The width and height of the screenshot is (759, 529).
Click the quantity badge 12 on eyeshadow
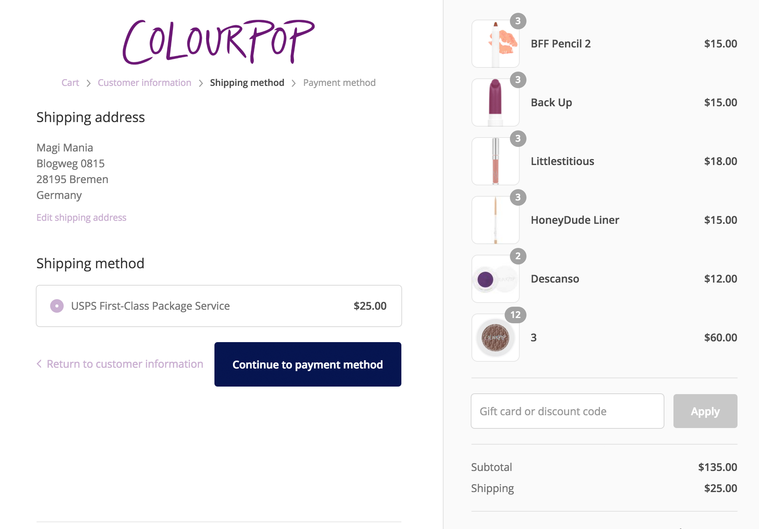[x=515, y=315]
